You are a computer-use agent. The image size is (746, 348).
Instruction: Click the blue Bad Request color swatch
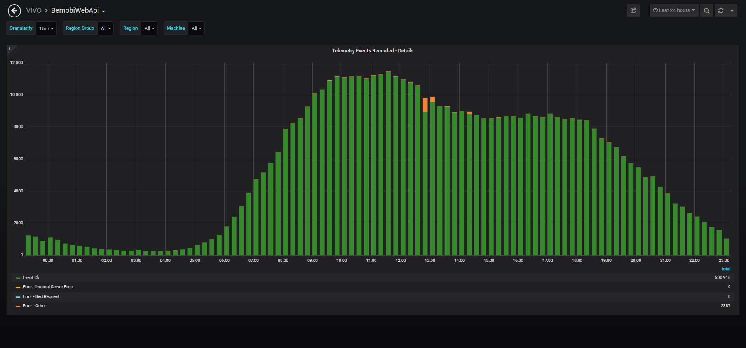tap(18, 297)
